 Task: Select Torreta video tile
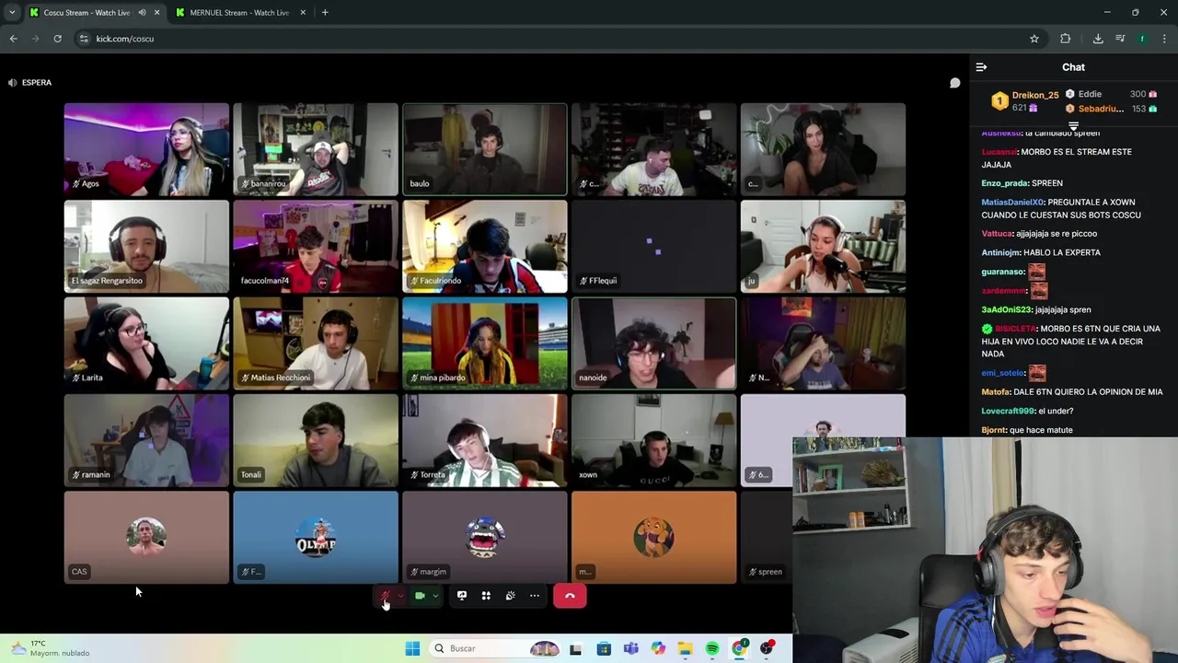point(485,440)
